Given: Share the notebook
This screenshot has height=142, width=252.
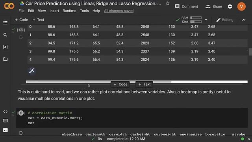Looking at the screenshot, I should [x=213, y=7].
